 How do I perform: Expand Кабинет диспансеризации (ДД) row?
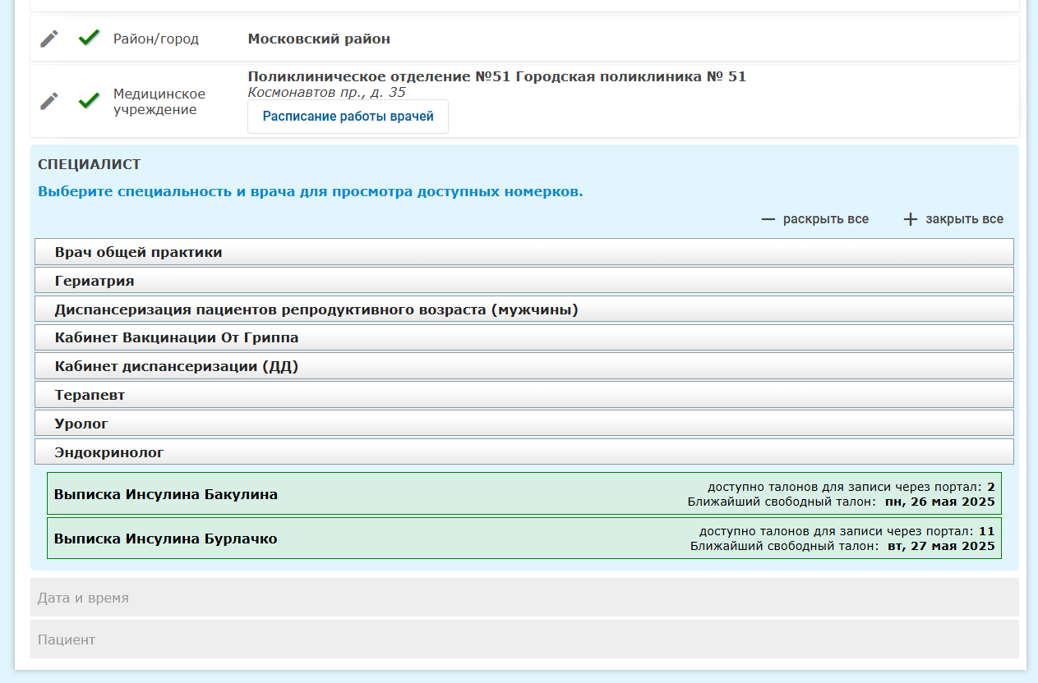[524, 366]
